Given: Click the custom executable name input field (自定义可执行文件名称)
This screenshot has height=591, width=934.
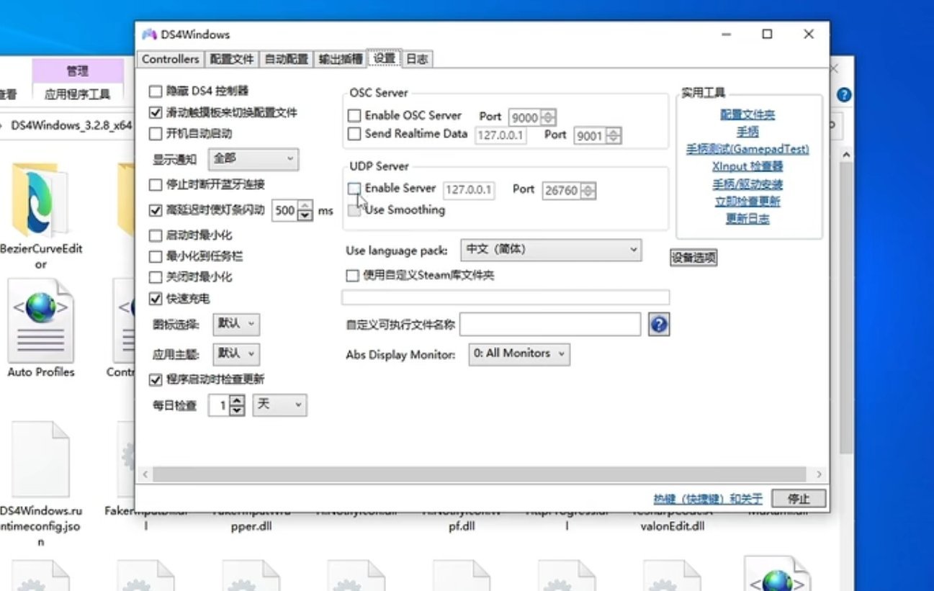Looking at the screenshot, I should coord(550,325).
